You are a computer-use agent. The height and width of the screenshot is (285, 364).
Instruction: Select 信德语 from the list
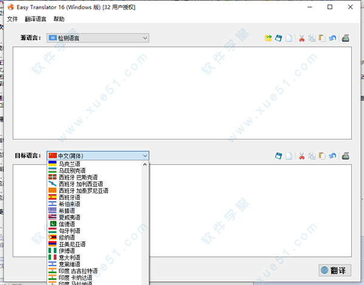pyautogui.click(x=95, y=224)
